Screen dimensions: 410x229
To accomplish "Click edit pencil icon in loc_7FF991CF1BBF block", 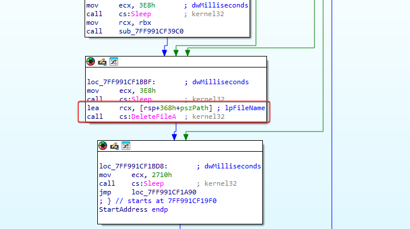I will (103, 62).
